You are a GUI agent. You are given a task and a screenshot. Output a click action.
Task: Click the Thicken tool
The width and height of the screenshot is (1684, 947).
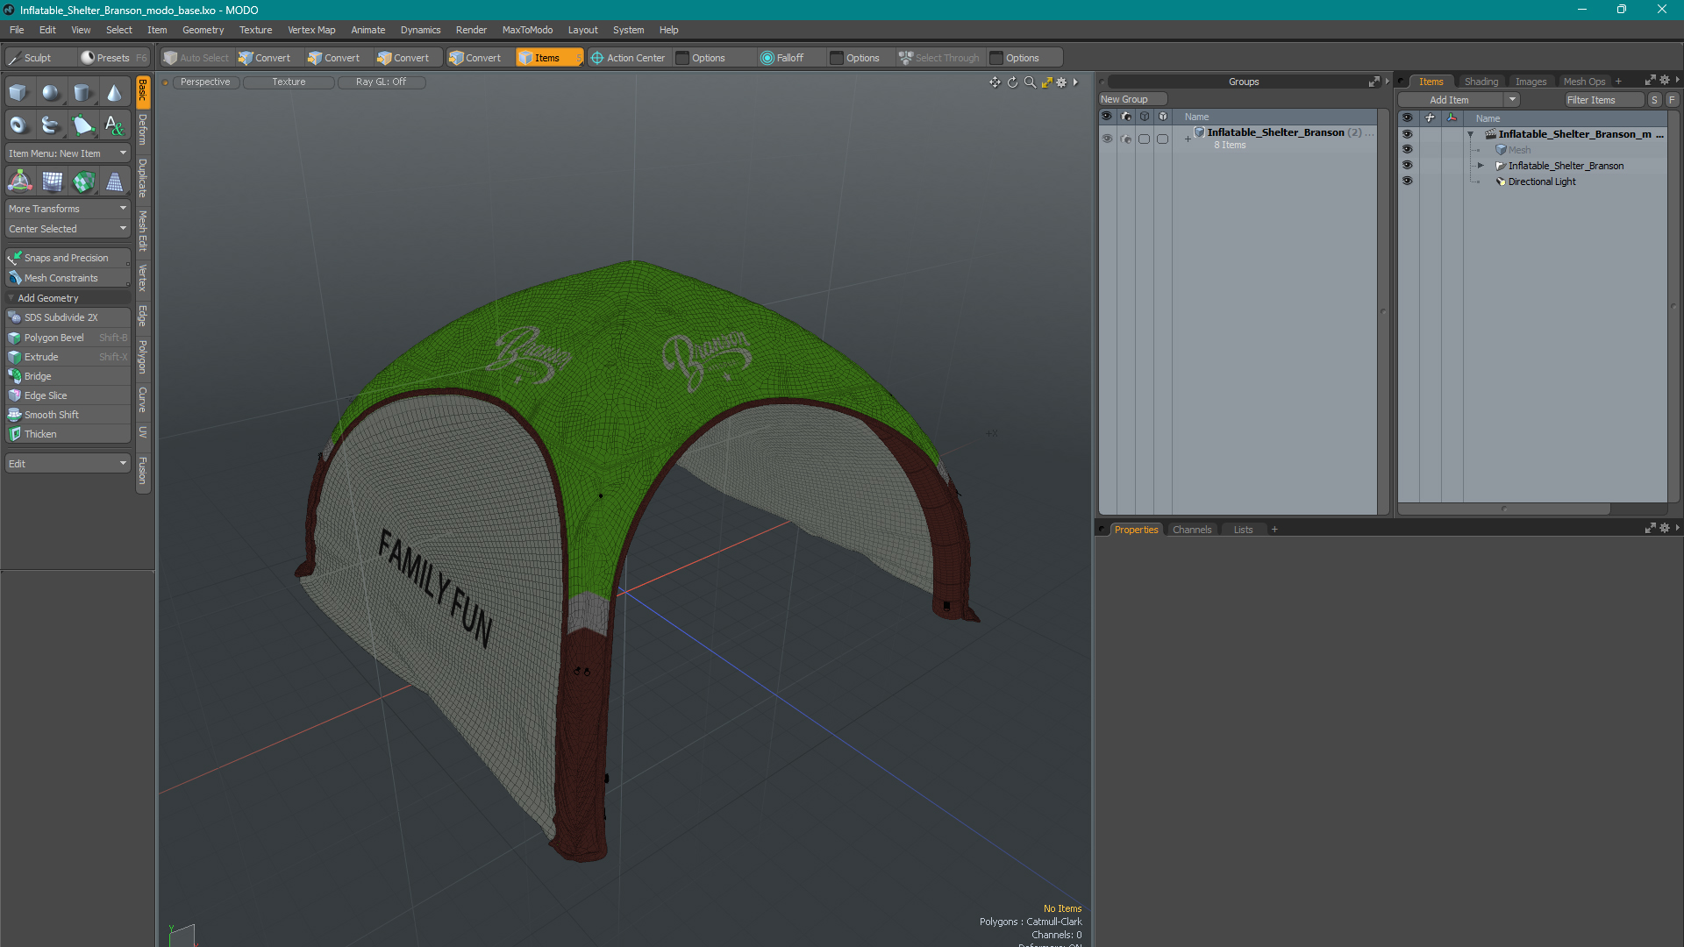[x=68, y=434]
